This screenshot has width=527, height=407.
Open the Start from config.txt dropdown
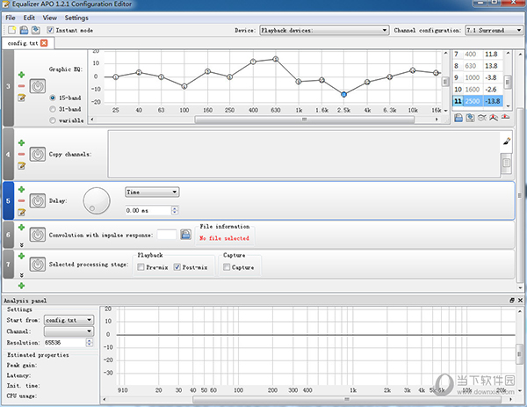[x=69, y=320]
